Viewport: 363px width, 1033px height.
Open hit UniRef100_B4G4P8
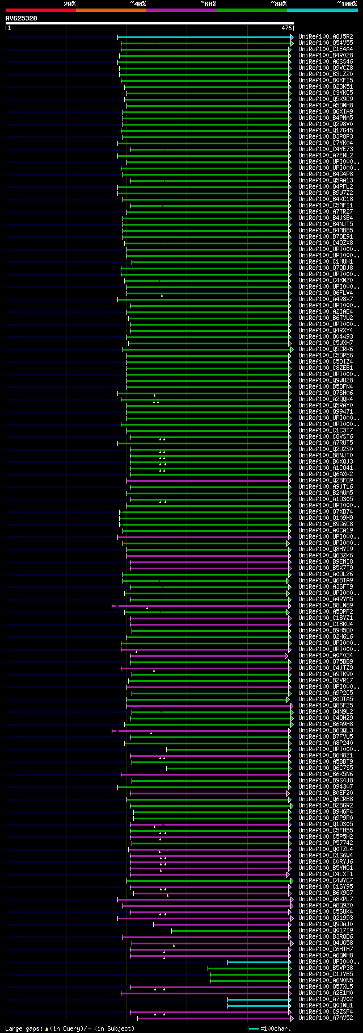[326, 174]
